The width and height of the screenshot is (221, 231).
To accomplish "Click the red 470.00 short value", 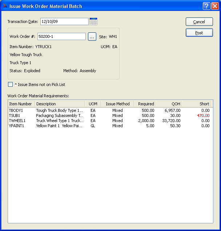I will [203, 115].
